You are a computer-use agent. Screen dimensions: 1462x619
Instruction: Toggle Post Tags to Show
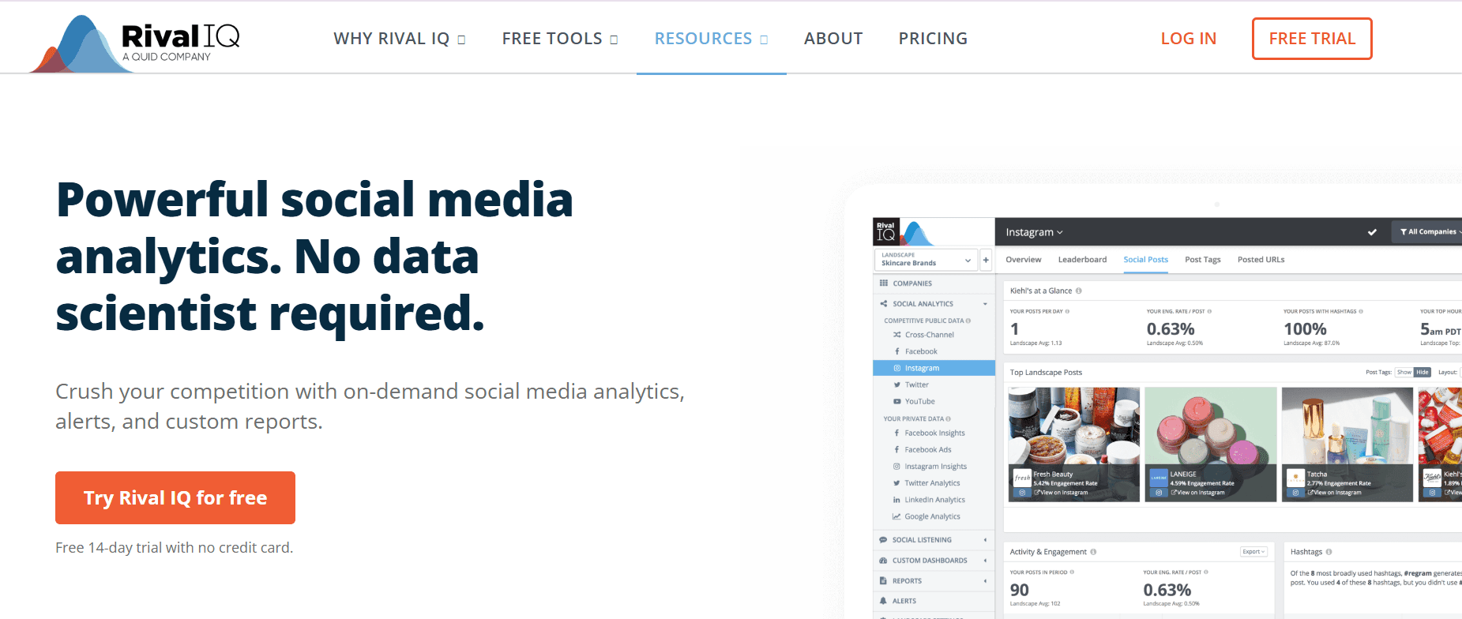[x=1404, y=373]
